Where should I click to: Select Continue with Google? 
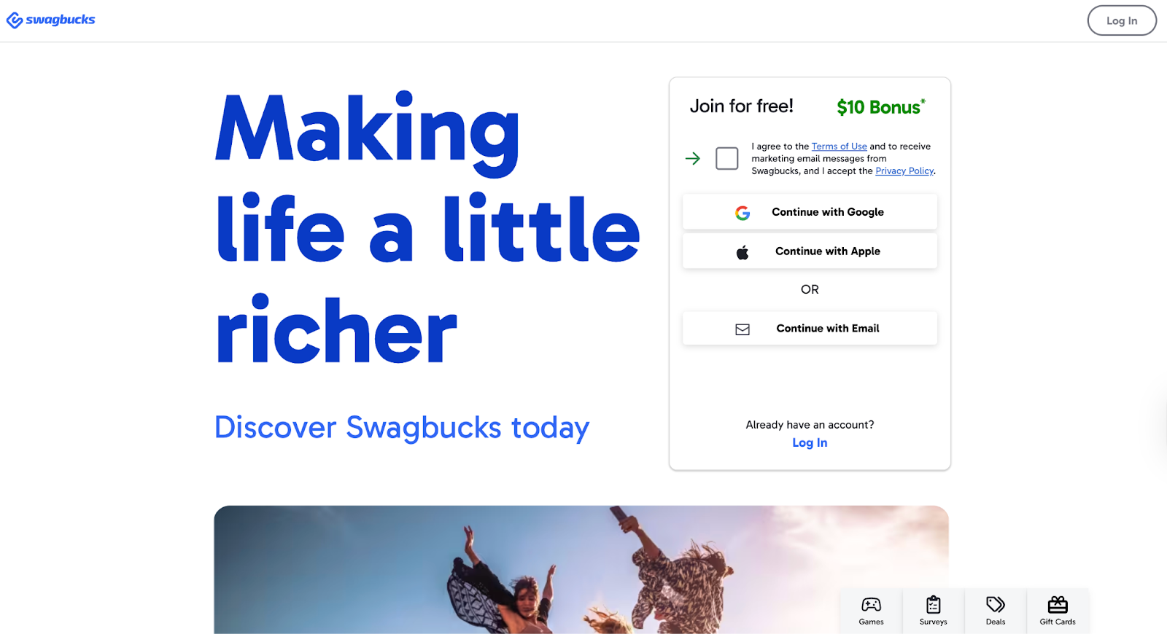(810, 212)
